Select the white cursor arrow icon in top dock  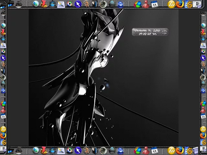(78, 4)
